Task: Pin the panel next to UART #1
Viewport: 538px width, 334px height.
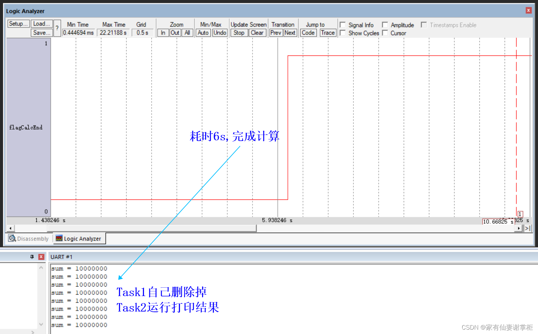Action: tap(32, 257)
